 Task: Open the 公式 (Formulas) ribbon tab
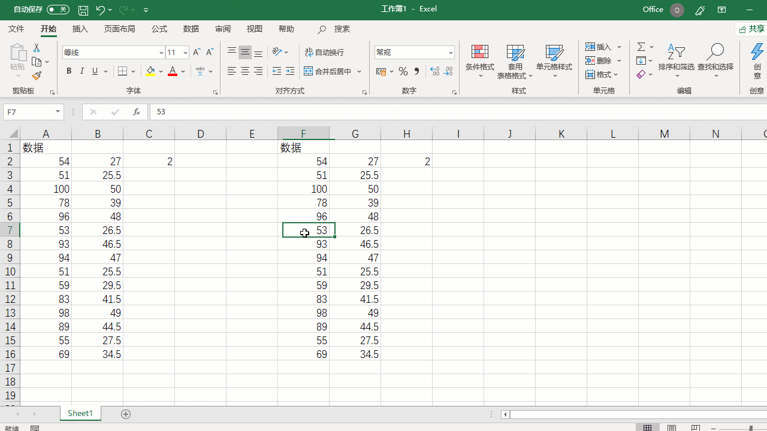[159, 29]
